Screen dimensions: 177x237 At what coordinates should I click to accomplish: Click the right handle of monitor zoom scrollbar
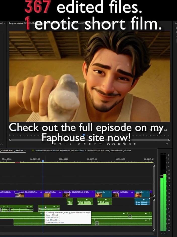coord(169,140)
